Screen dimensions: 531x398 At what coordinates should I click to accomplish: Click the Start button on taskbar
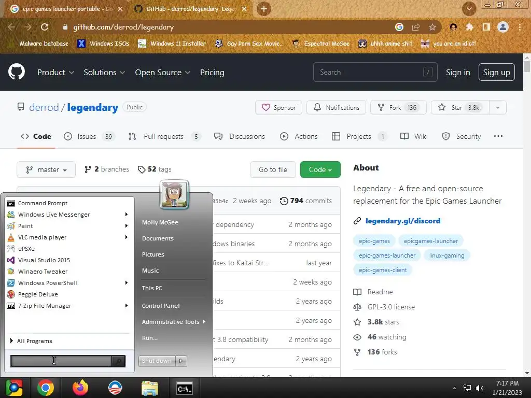pyautogui.click(x=14, y=388)
